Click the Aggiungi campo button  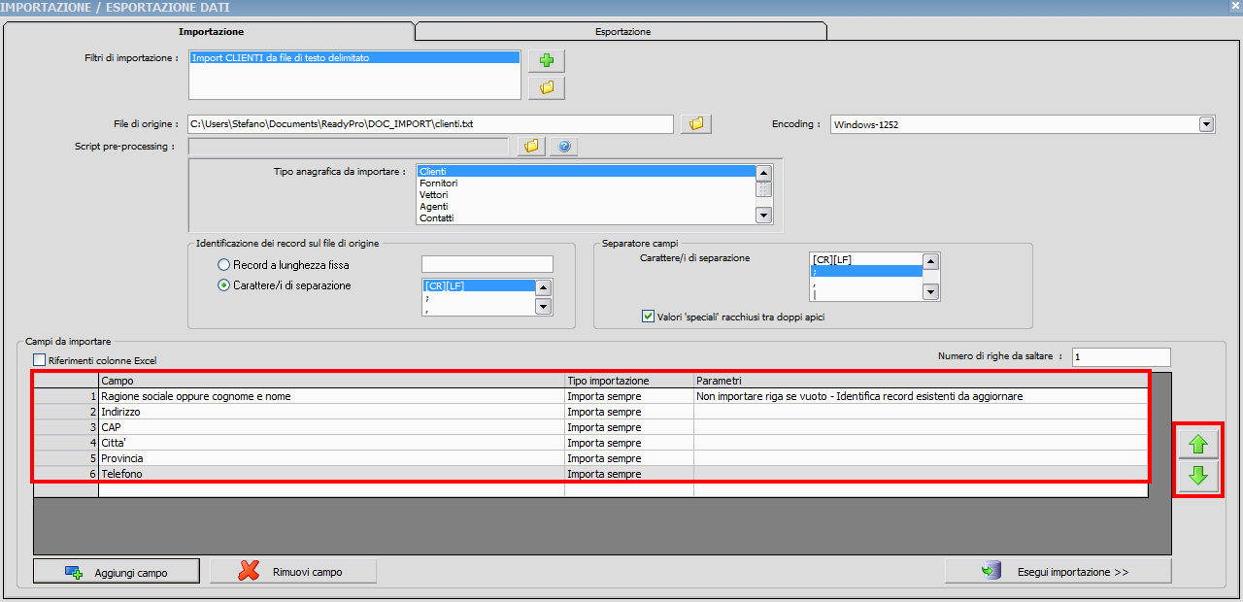pos(117,572)
